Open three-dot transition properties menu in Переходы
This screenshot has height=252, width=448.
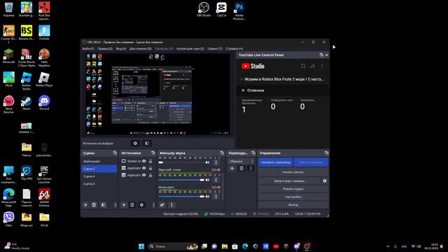tap(251, 168)
